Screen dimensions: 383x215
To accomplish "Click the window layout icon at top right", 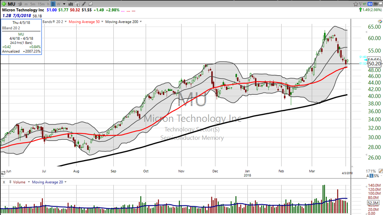I will click(x=381, y=4).
